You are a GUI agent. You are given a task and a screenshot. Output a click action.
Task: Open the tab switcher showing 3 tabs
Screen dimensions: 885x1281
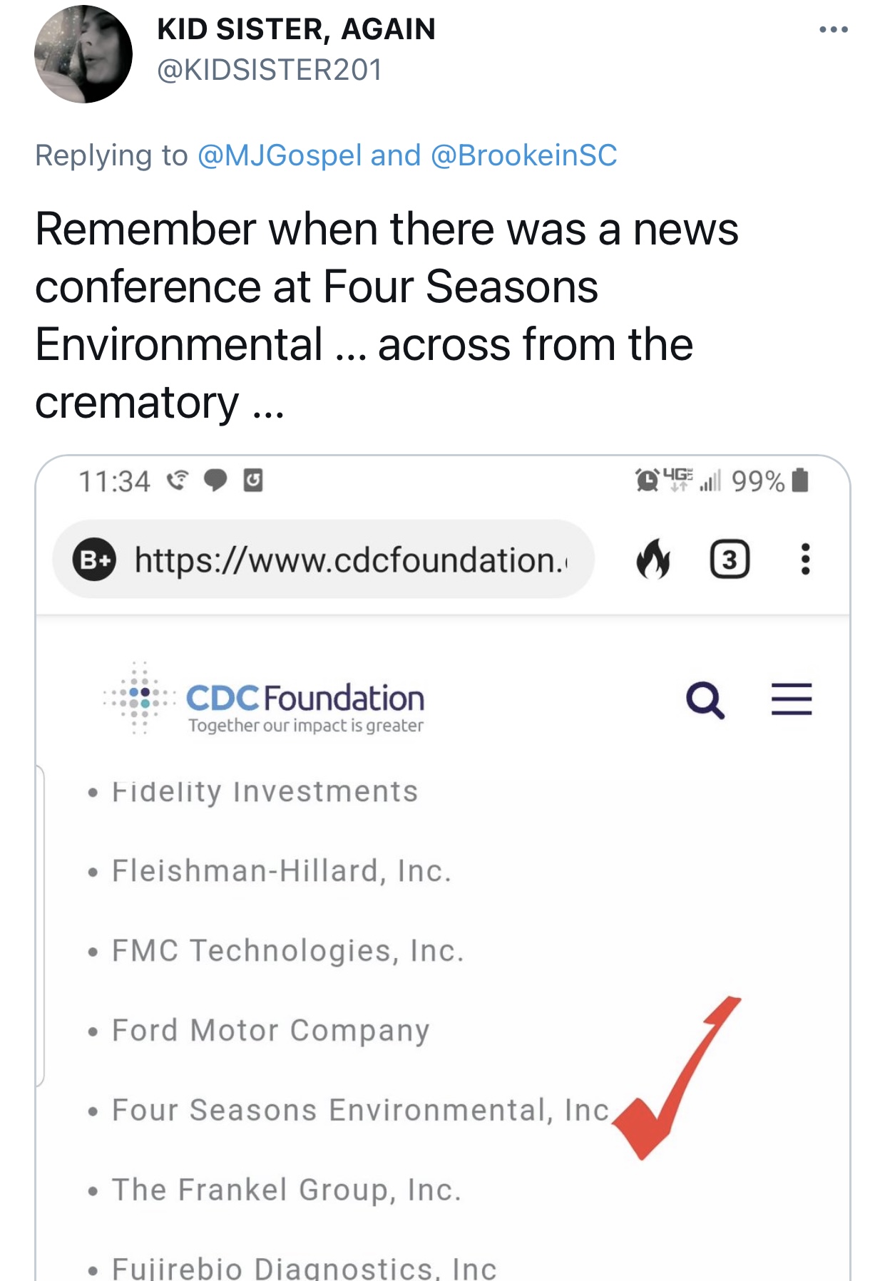click(x=730, y=560)
